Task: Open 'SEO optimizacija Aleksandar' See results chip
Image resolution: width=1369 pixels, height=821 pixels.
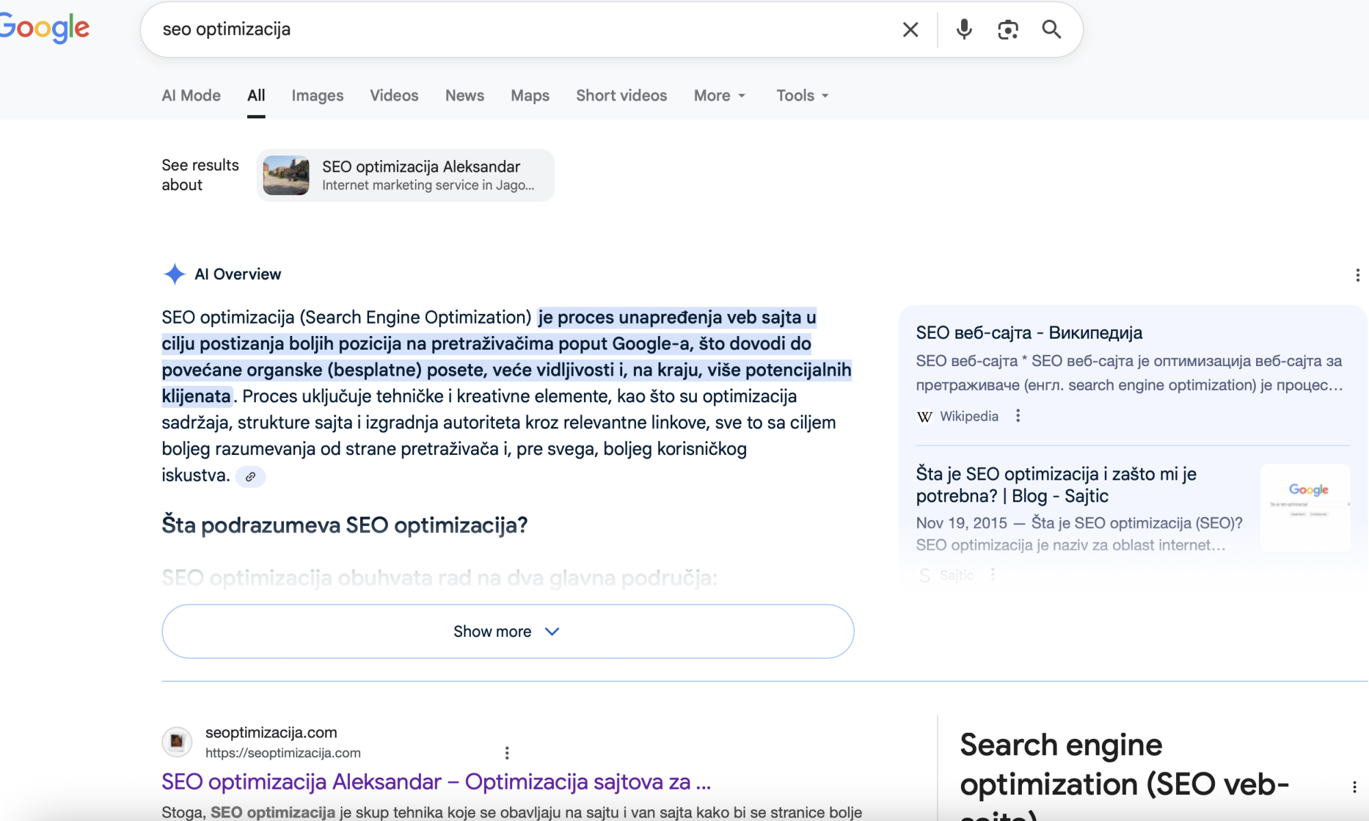Action: click(x=405, y=175)
